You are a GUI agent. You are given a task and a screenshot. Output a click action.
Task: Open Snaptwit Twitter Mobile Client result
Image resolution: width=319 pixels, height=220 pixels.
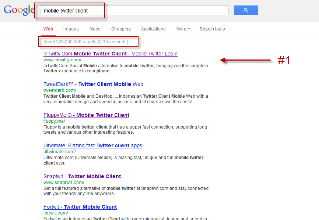[x=82, y=176]
